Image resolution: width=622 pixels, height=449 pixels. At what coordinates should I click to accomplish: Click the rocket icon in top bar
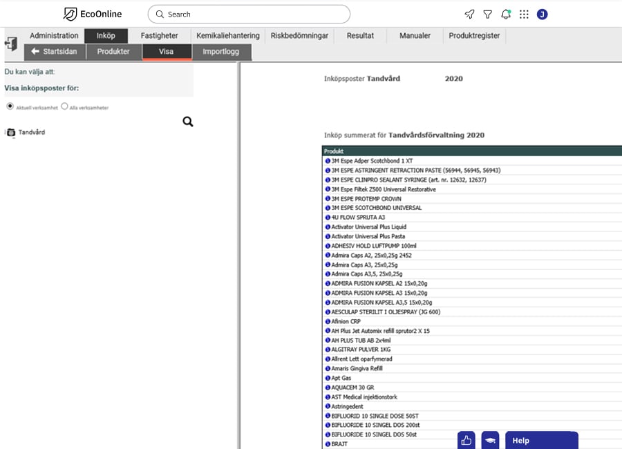pos(469,14)
